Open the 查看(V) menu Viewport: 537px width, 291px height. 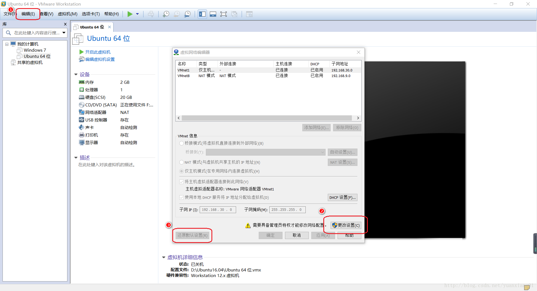46,14
